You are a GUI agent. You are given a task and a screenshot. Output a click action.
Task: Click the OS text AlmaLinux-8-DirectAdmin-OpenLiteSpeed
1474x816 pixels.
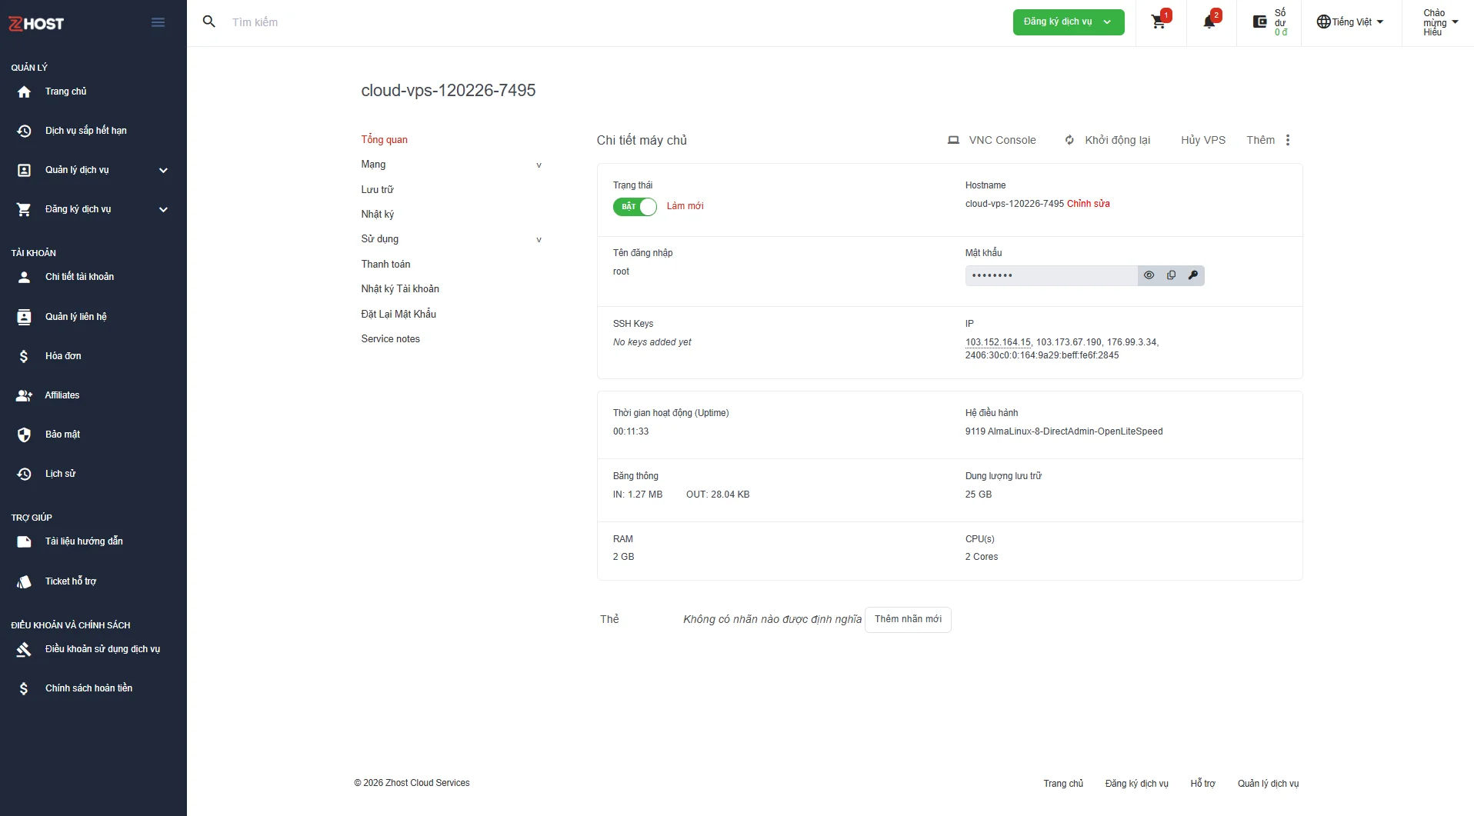tap(1075, 431)
